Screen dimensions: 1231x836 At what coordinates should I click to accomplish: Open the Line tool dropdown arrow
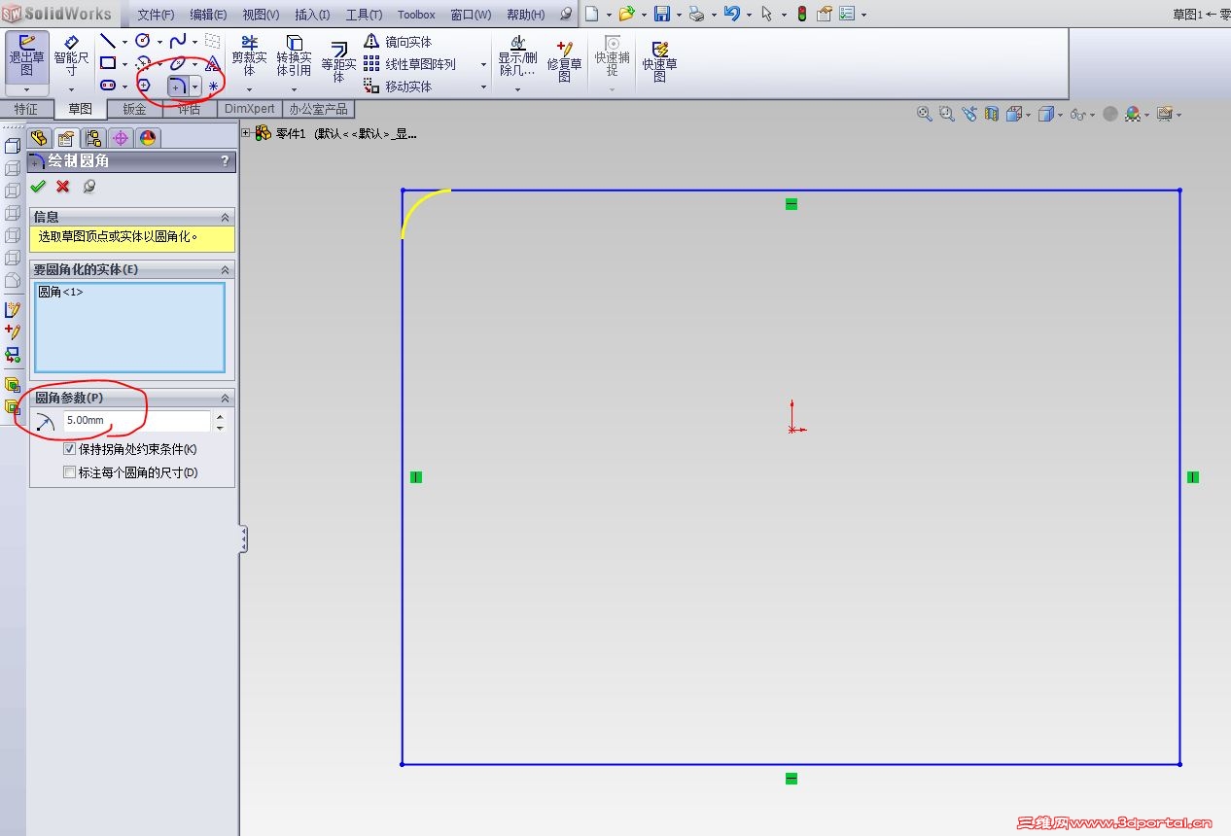[124, 42]
